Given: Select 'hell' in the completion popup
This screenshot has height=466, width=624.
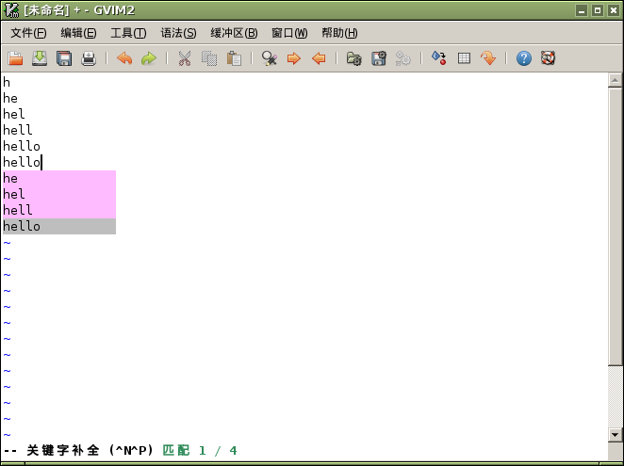Looking at the screenshot, I should pyautogui.click(x=59, y=210).
